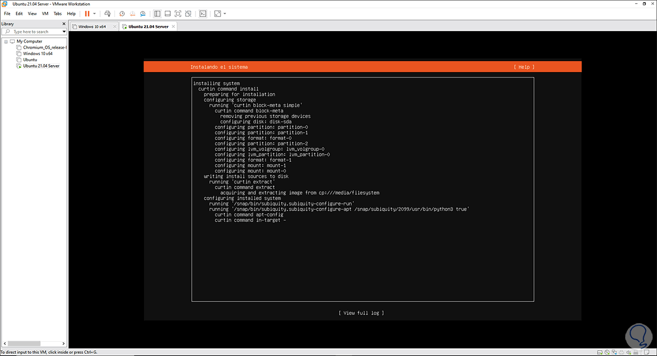Select Windows 10 x64 in library tree
The image size is (657, 356).
(37, 54)
